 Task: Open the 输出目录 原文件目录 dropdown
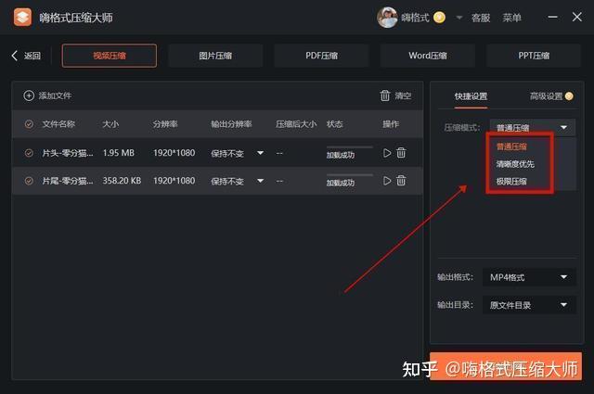click(x=529, y=305)
